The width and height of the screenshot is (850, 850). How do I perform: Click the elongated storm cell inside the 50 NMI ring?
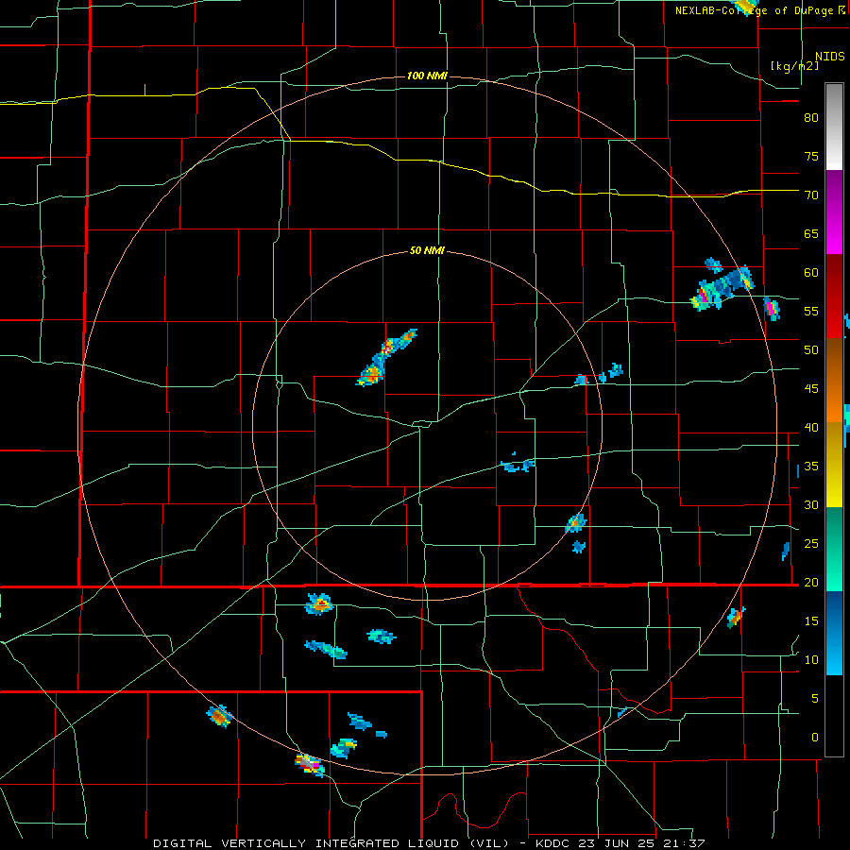(386, 357)
